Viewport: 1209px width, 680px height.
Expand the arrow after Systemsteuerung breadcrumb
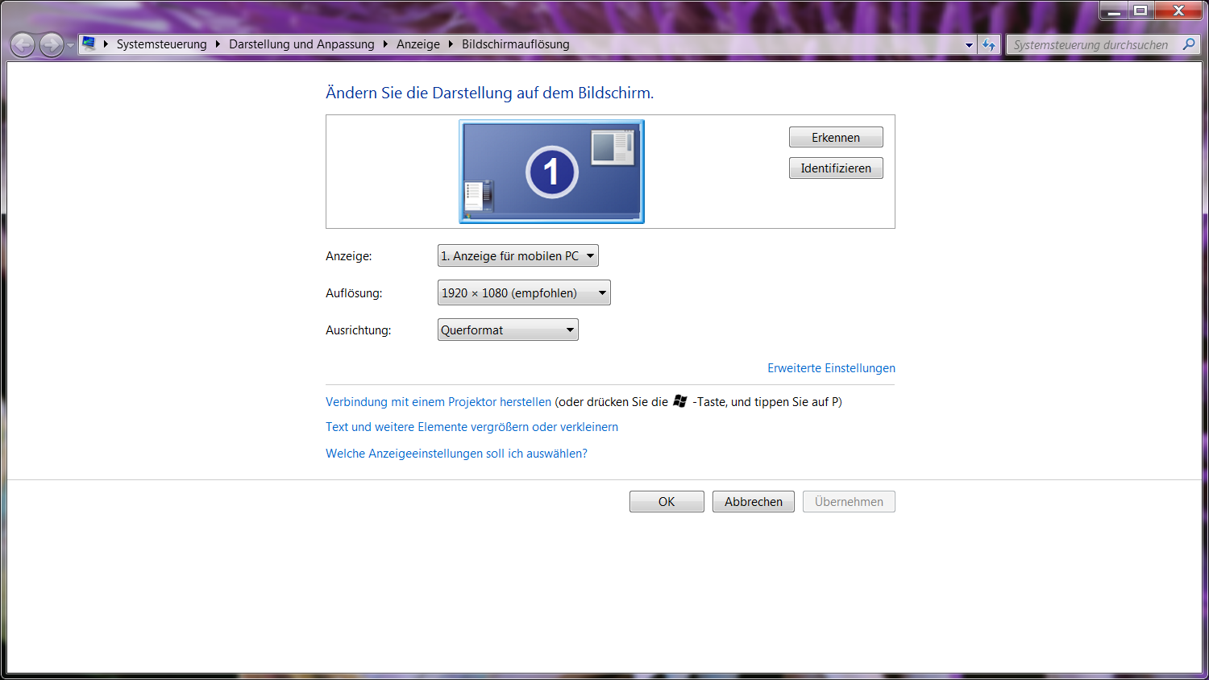point(218,44)
